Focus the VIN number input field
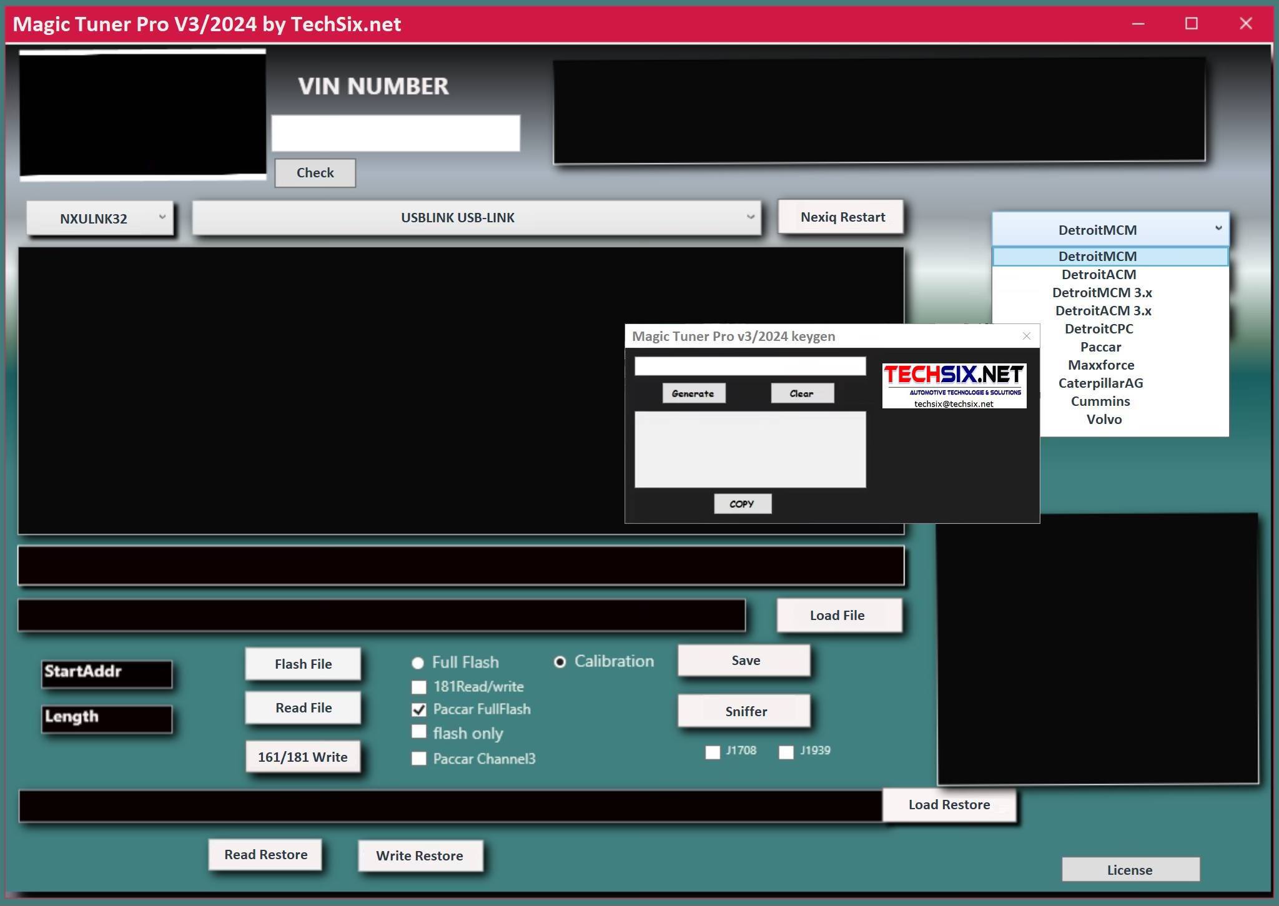 [396, 133]
